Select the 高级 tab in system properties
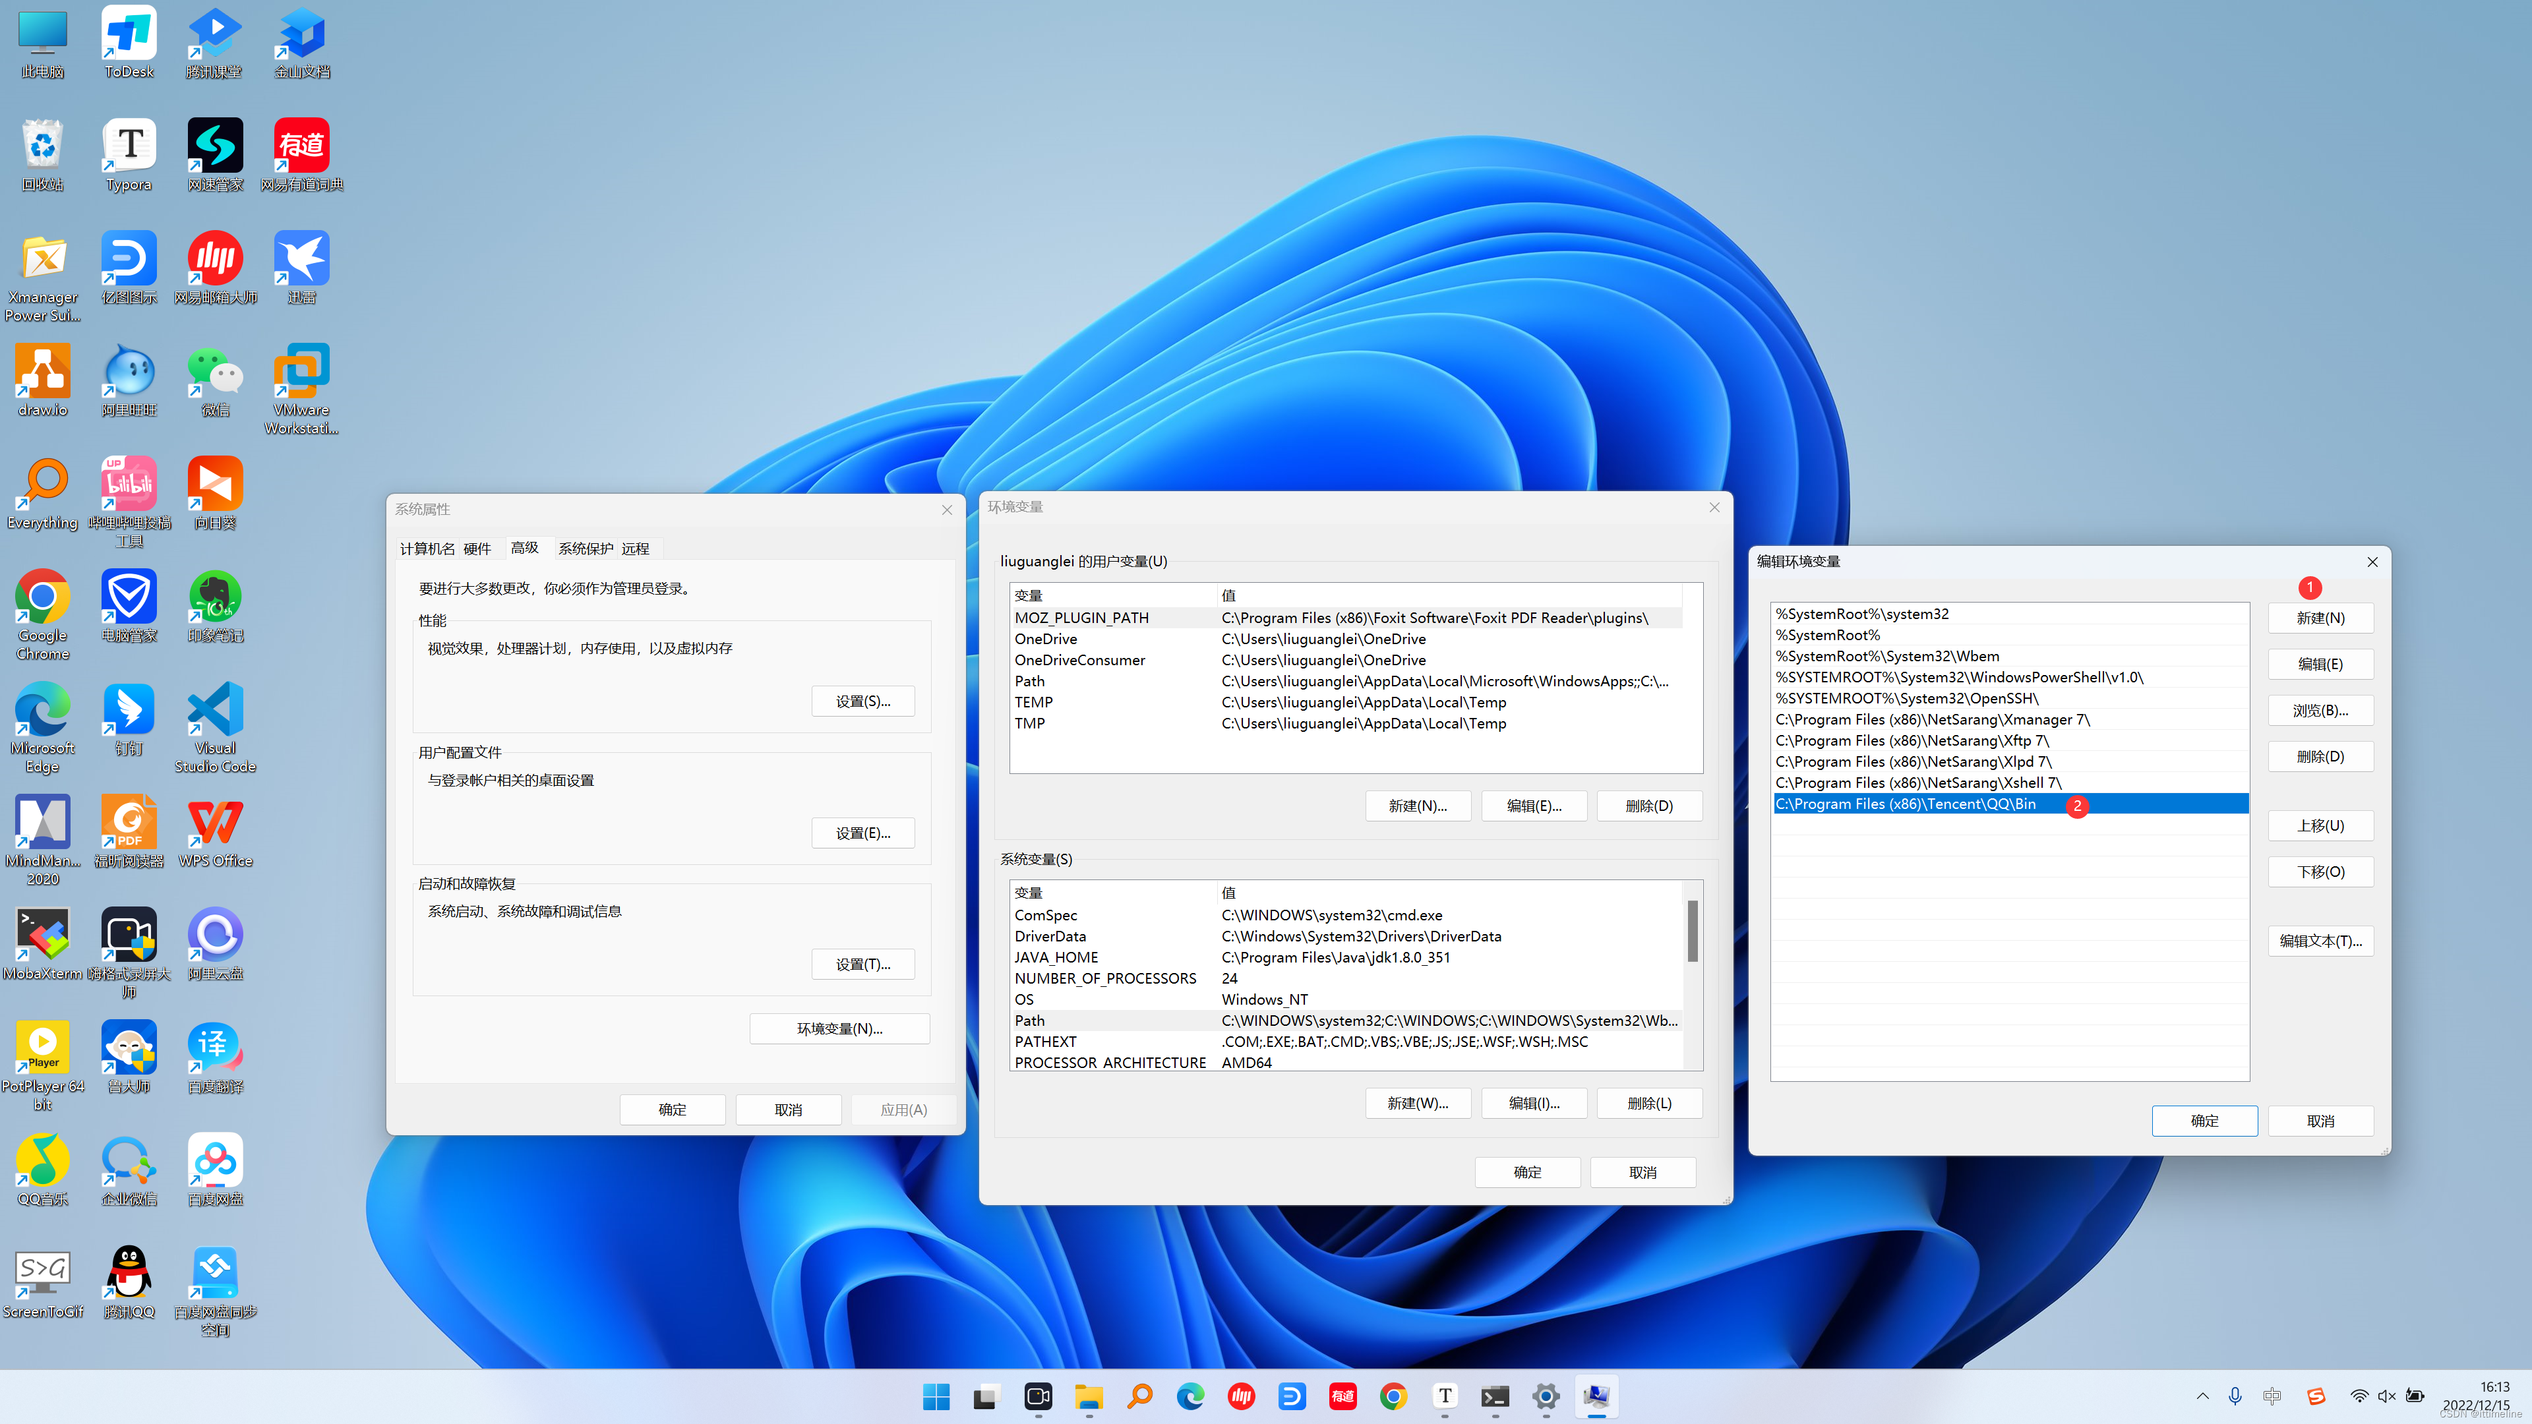The height and width of the screenshot is (1424, 2532). tap(524, 548)
